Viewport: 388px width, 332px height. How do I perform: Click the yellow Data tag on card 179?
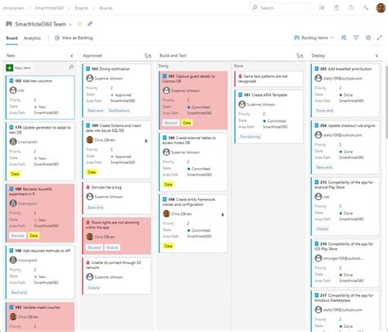tap(16, 174)
